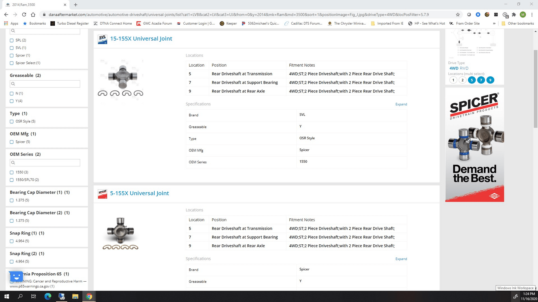The width and height of the screenshot is (538, 302).
Task: Click the Greaseable filter search field
Action: 45,84
